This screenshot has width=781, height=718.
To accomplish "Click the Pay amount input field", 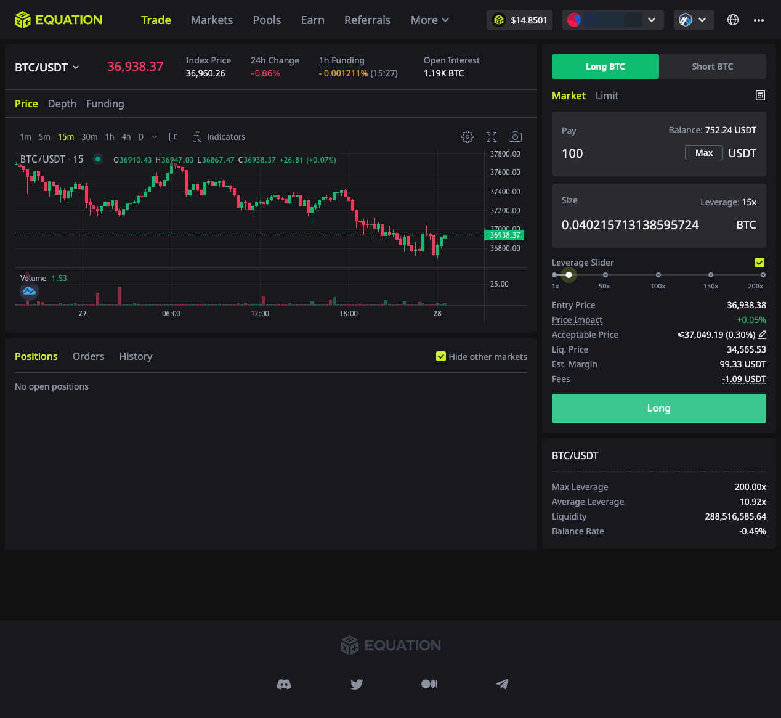I will [620, 153].
